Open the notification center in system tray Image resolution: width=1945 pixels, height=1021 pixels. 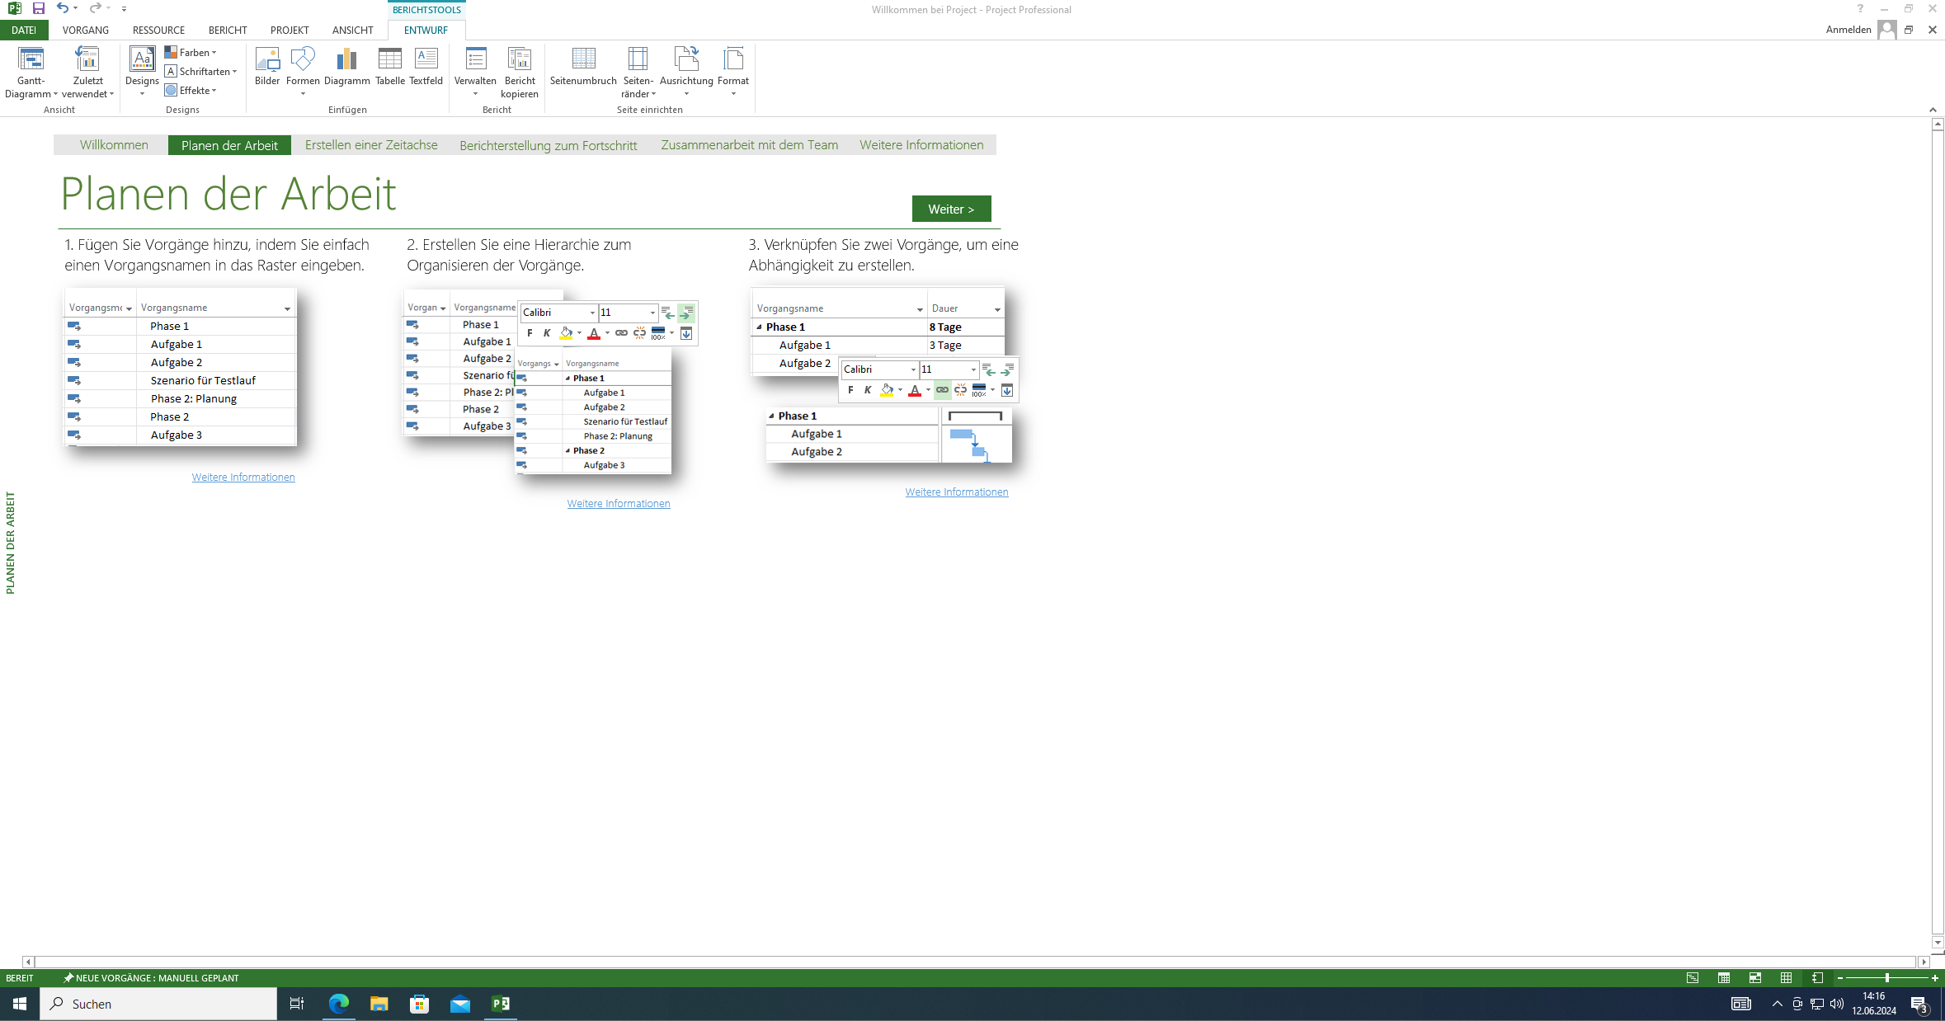pyautogui.click(x=1919, y=1004)
